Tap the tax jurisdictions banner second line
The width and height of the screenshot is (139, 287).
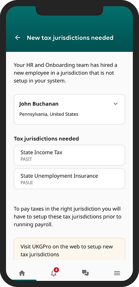pos(40,255)
